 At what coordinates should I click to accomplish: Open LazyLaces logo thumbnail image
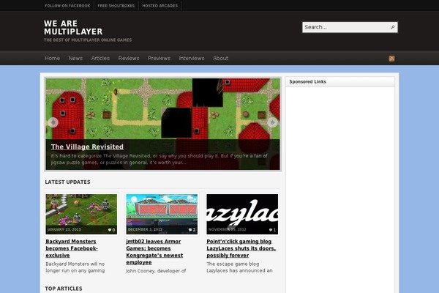click(x=242, y=214)
